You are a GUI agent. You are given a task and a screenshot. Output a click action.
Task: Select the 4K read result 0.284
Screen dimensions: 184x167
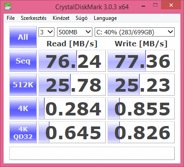(x=72, y=108)
